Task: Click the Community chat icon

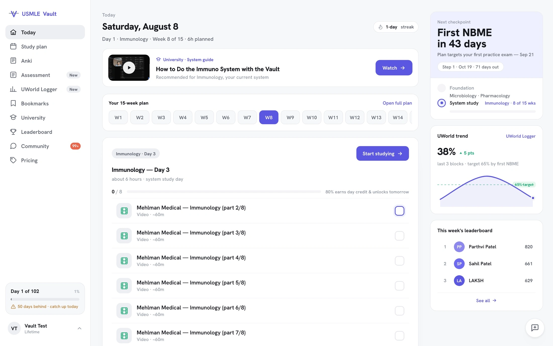Action: pos(13,146)
